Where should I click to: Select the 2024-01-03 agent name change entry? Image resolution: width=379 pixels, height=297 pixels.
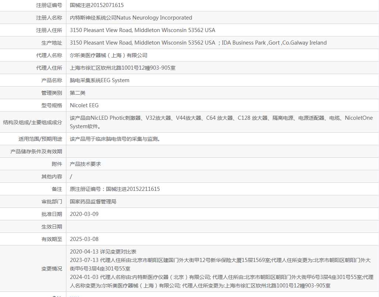point(222,281)
